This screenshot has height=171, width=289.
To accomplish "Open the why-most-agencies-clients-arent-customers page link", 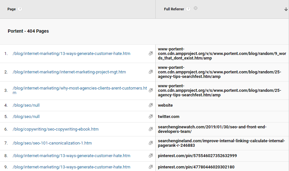I will [x=79, y=88].
